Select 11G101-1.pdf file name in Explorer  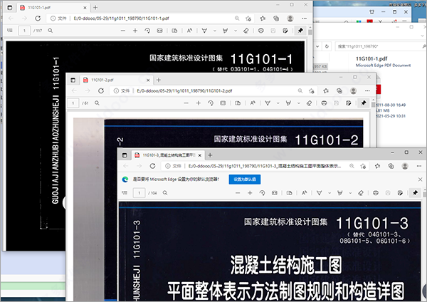click(371, 58)
